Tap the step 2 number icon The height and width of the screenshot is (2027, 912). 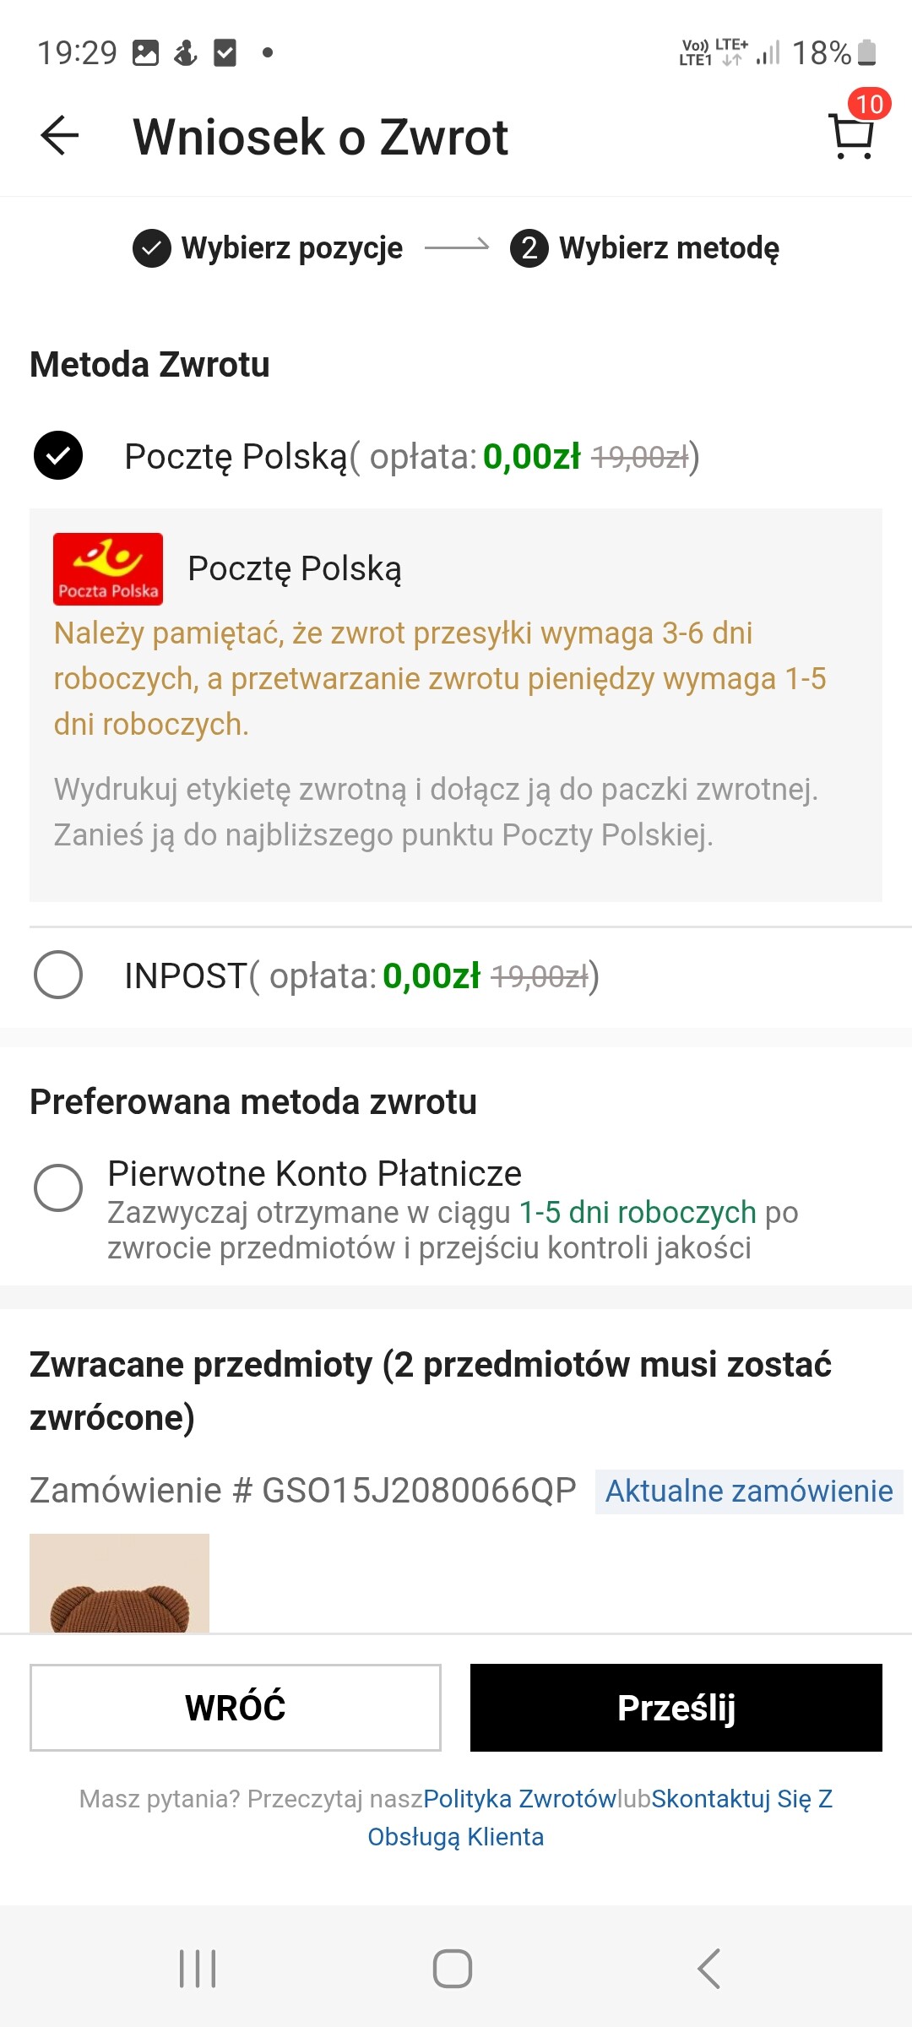(x=529, y=248)
